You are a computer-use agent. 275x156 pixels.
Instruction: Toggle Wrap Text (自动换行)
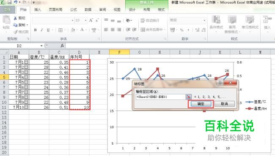coord(150,20)
